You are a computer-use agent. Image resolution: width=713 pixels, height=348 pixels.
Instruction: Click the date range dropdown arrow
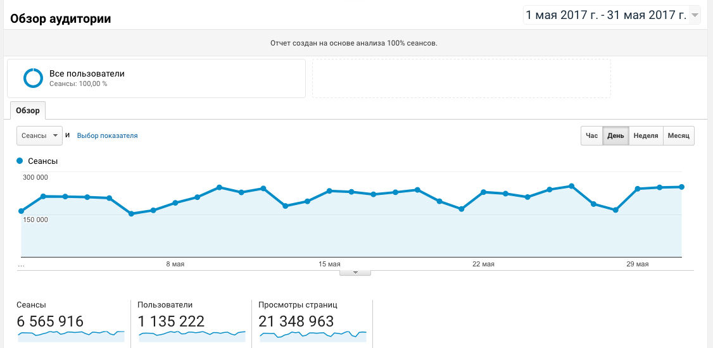click(x=695, y=15)
